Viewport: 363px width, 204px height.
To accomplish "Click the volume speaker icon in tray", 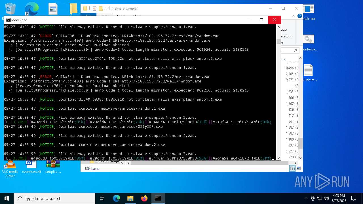I will [326, 198].
